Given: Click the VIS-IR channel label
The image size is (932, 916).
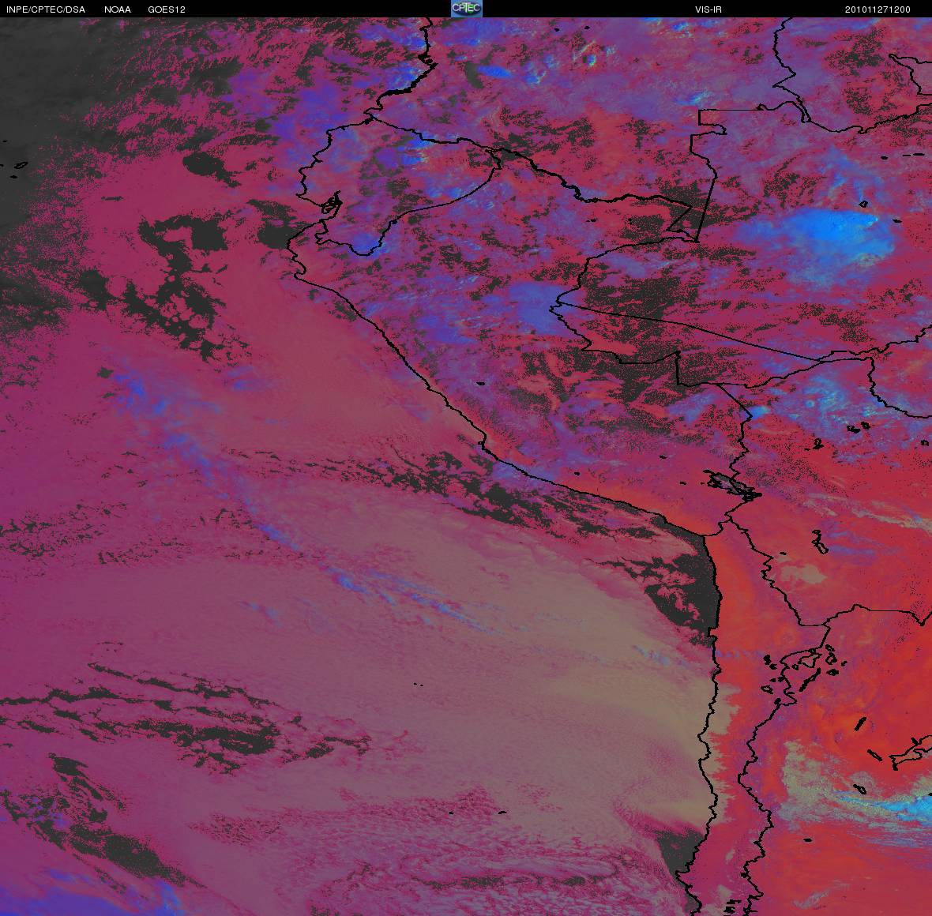Looking at the screenshot, I should point(708,9).
